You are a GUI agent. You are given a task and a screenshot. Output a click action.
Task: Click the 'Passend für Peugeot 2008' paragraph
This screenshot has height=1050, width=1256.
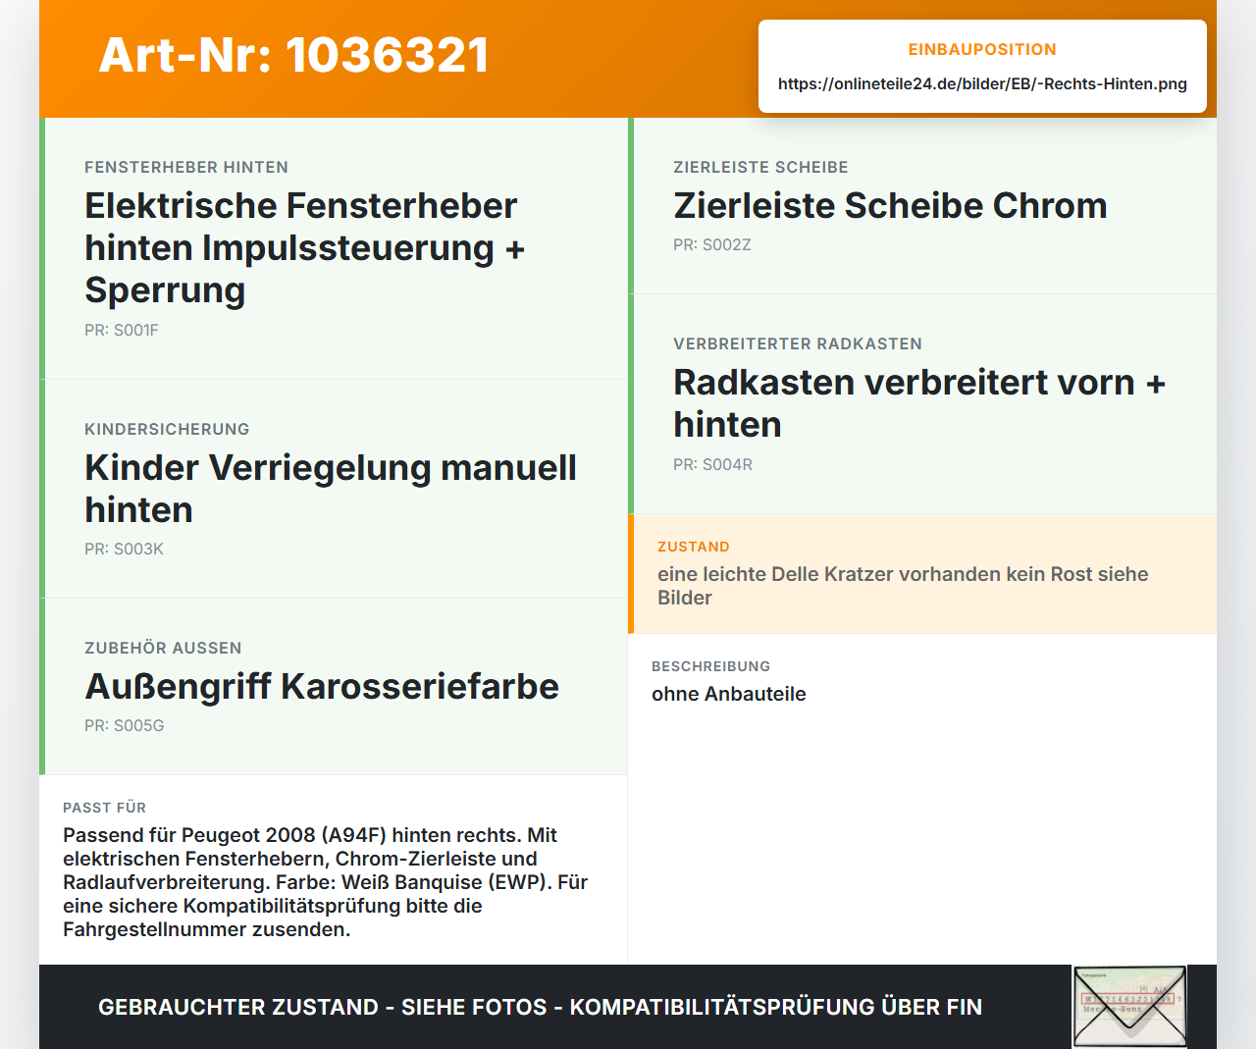326,882
